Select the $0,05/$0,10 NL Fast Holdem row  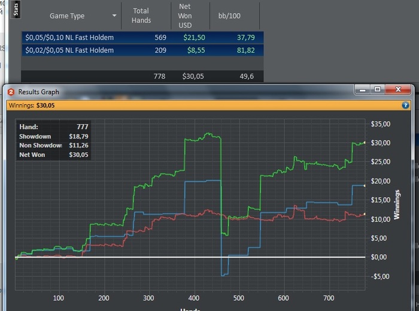coord(69,38)
